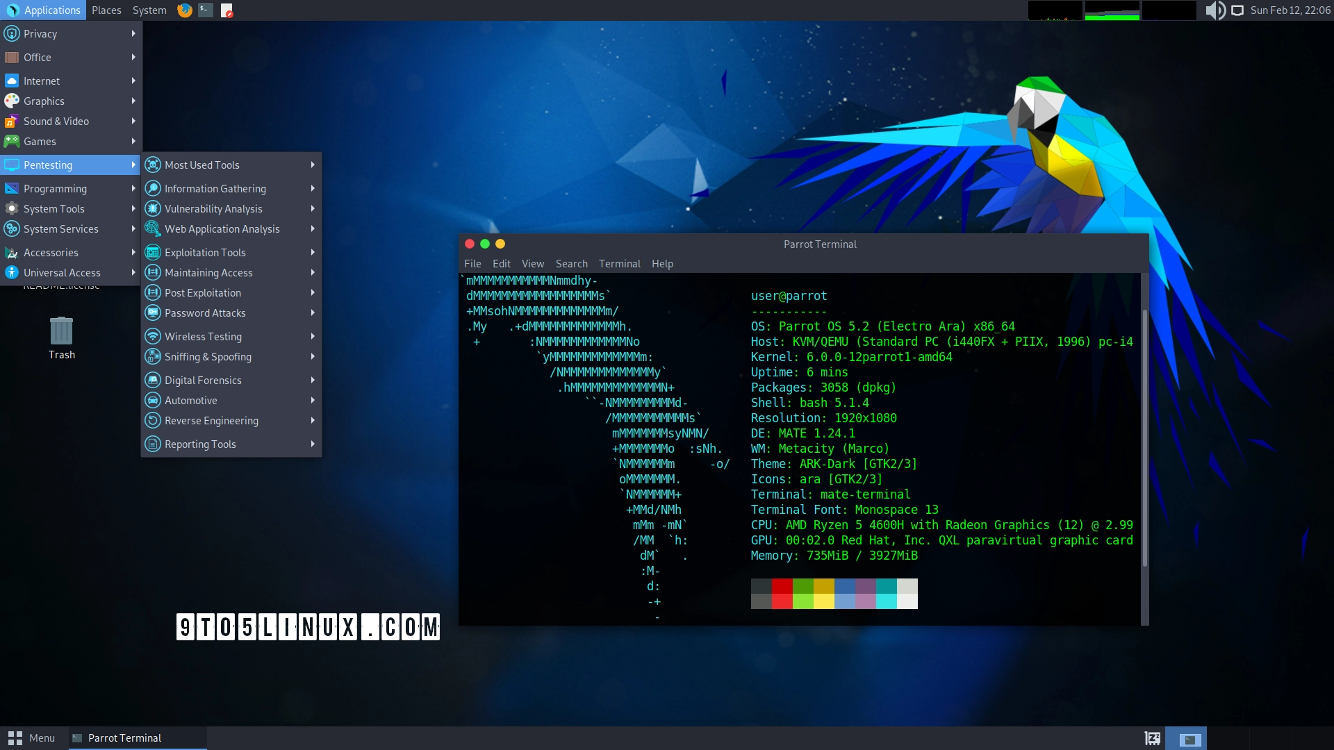The height and width of the screenshot is (750, 1334).
Task: Select the Parrot Terminal taskbar entry
Action: pos(125,737)
